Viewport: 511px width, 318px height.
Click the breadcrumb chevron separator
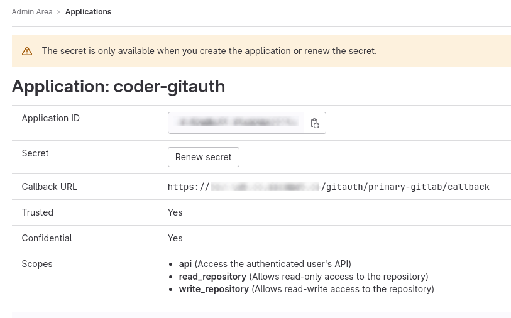[x=59, y=12]
